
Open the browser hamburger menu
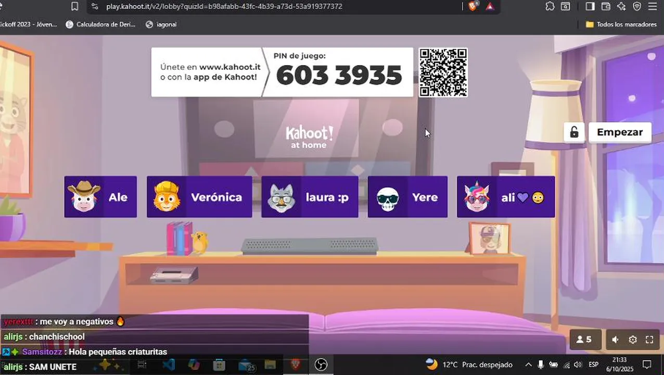click(x=653, y=6)
